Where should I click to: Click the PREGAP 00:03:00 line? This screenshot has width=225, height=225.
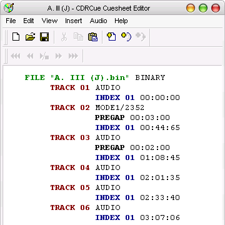point(132,117)
